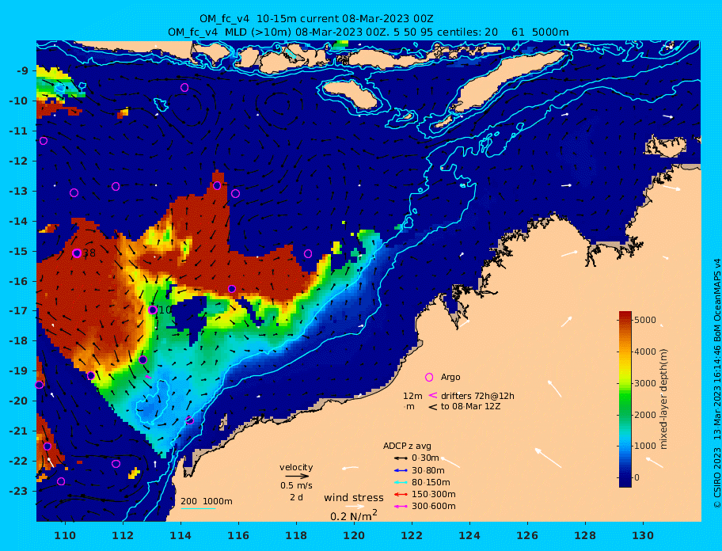Click the '0-30m' depth label
The height and width of the screenshot is (551, 722).
pos(425,458)
